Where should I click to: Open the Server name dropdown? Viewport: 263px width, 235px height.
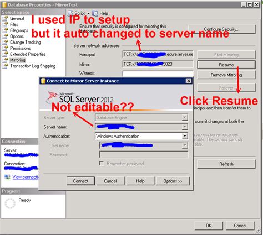coord(185,127)
